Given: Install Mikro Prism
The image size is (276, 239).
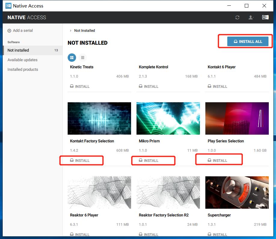Looking at the screenshot, I should (x=149, y=160).
